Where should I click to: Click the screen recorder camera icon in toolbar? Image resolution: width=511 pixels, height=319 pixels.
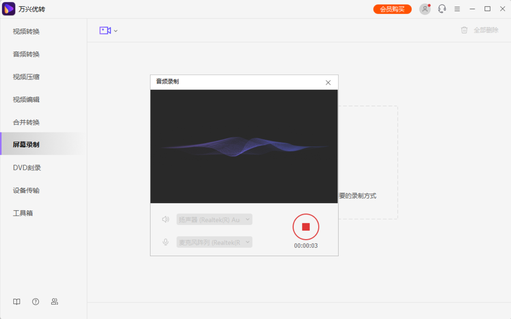(105, 31)
